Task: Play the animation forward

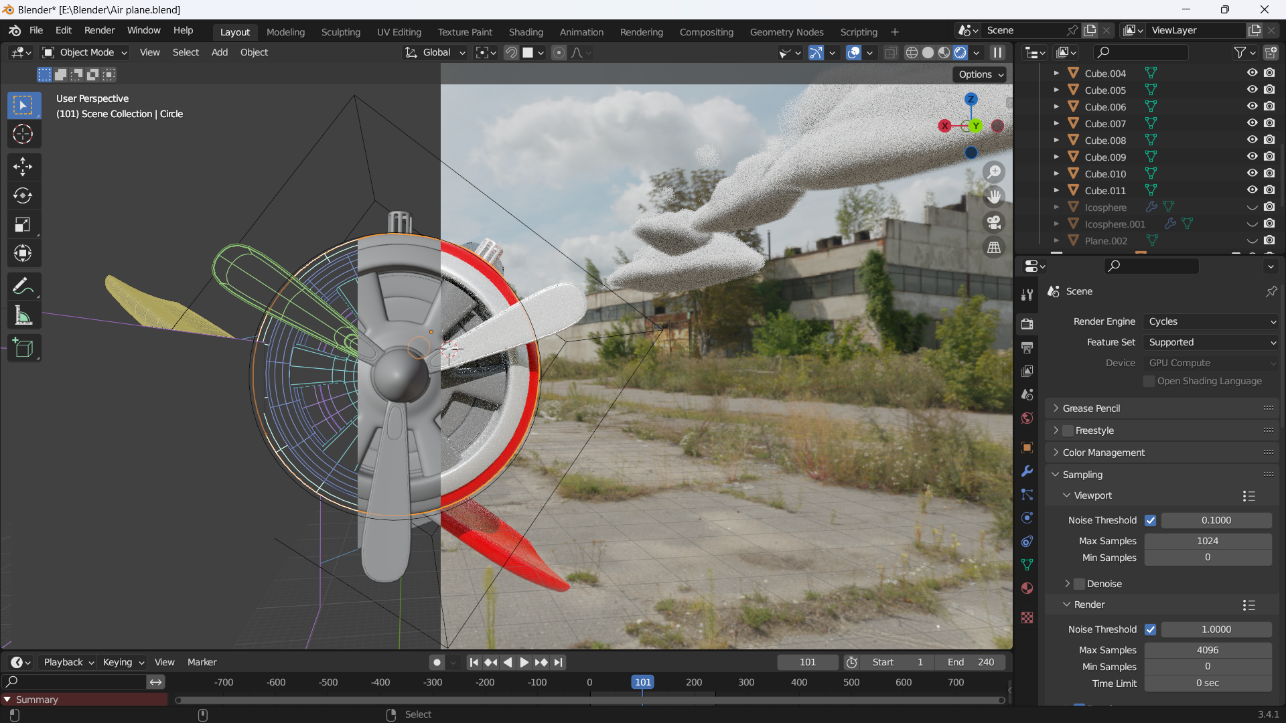Action: 524,662
